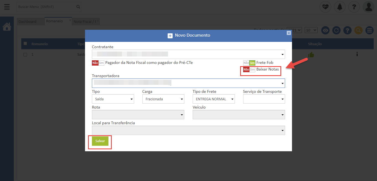Open the Serviço de Transporte dropdown
377x181 pixels.
pyautogui.click(x=264, y=99)
